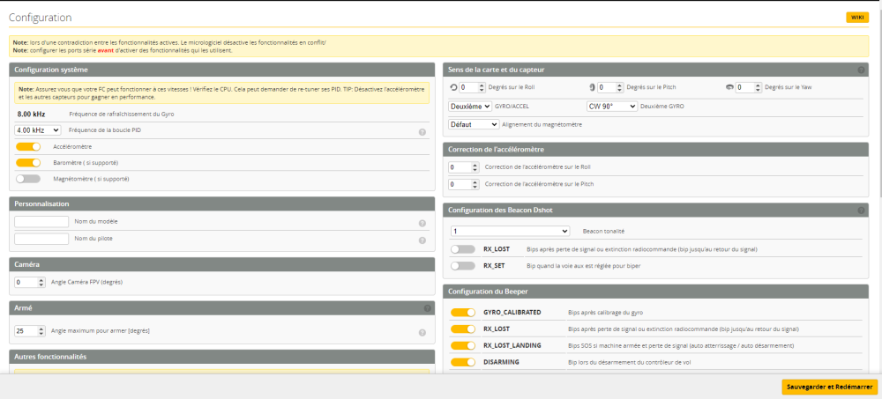Click help icon beside Angle maximum pour armer

pyautogui.click(x=422, y=332)
